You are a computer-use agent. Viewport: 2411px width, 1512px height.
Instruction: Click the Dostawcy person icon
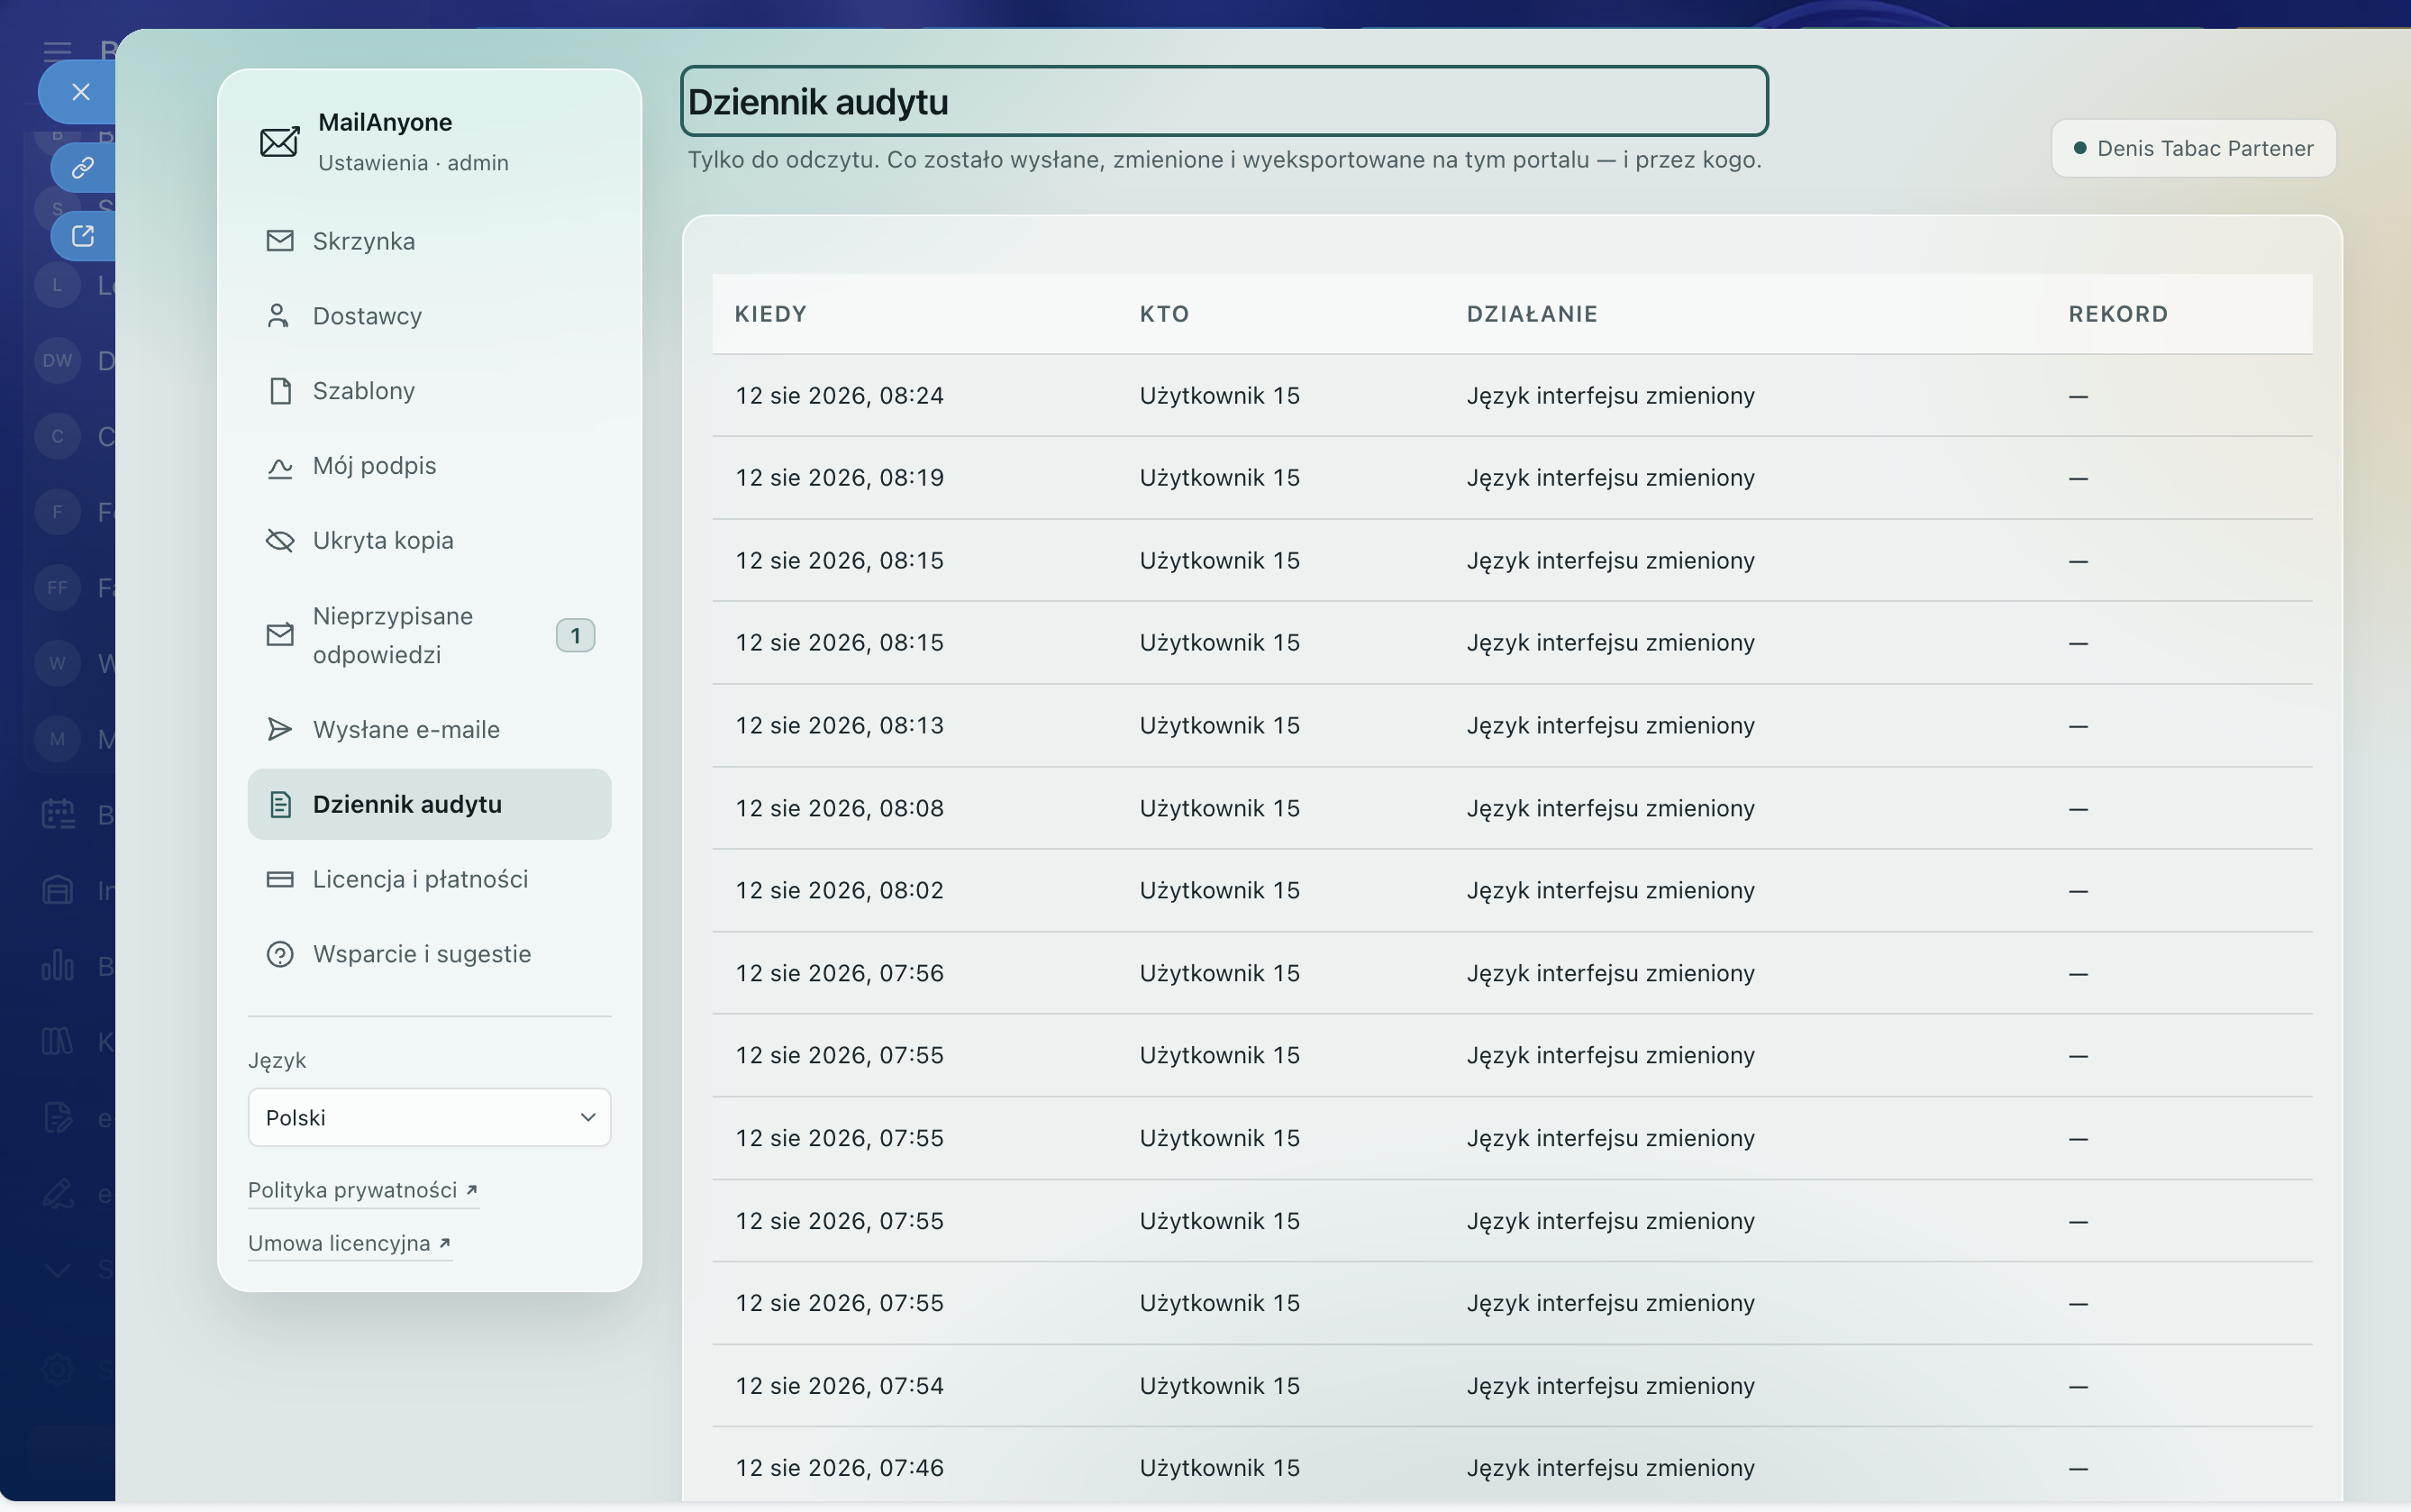coord(279,316)
